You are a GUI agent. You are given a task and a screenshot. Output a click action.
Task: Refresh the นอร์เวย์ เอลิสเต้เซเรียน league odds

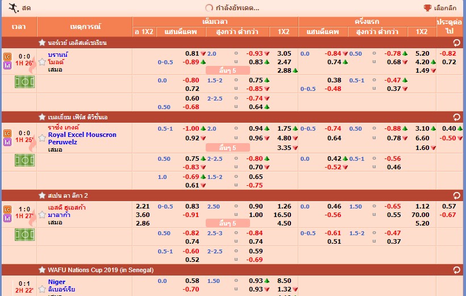point(456,43)
